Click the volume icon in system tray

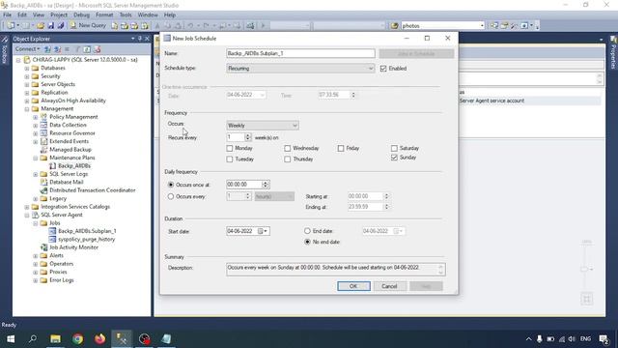pyautogui.click(x=572, y=339)
